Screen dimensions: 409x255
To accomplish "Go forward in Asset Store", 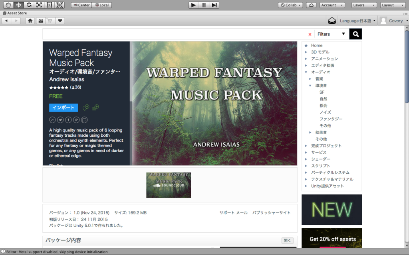I will [x=16, y=21].
